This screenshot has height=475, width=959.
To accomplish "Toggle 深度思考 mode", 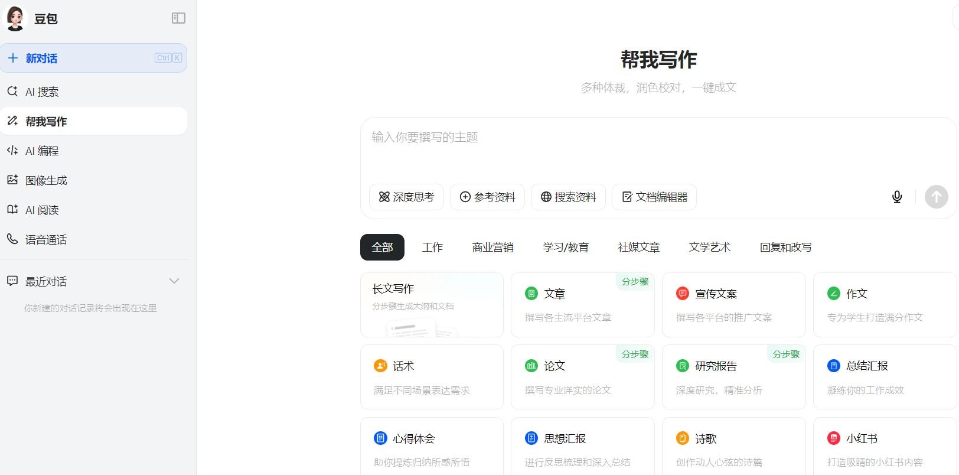I will (406, 197).
